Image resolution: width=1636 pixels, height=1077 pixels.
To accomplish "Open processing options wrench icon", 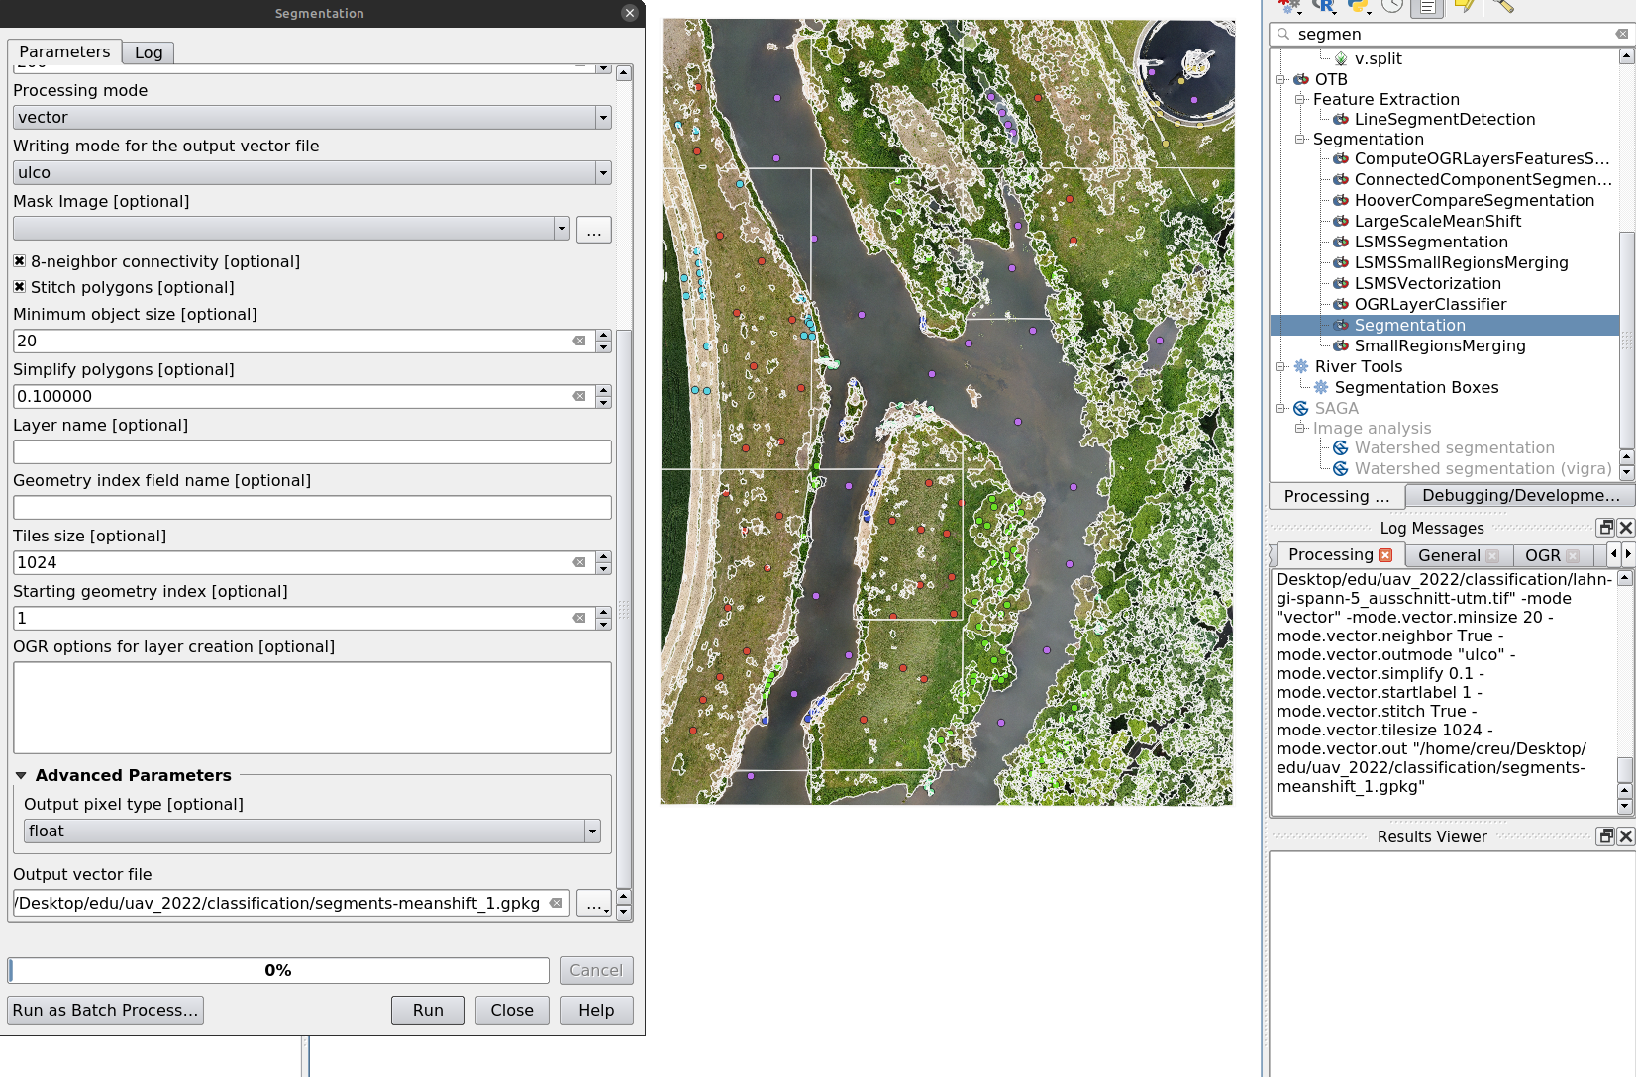I will pyautogui.click(x=1503, y=6).
